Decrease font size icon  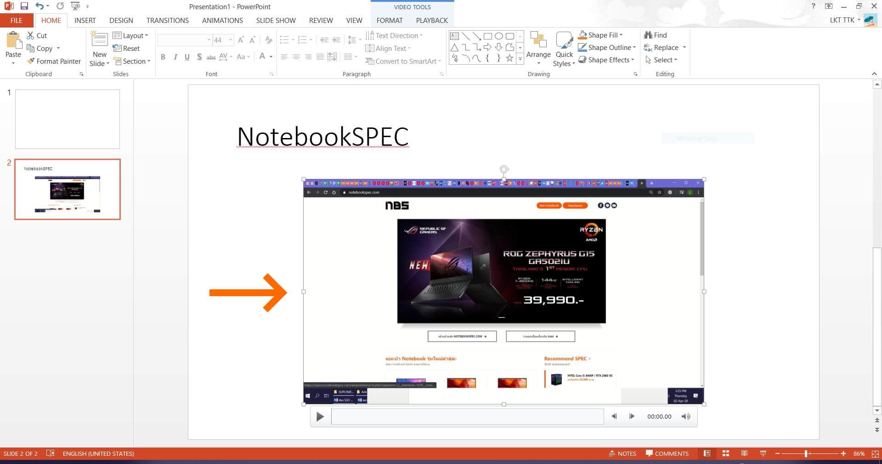click(x=252, y=40)
